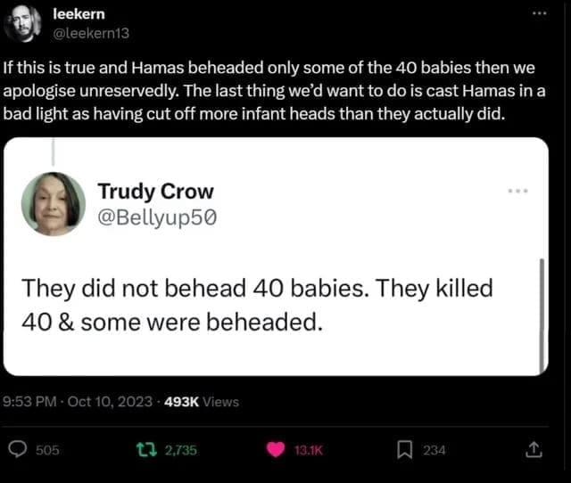571x483 pixels.
Task: Click the 234 bookmarks count
Action: coord(434,451)
